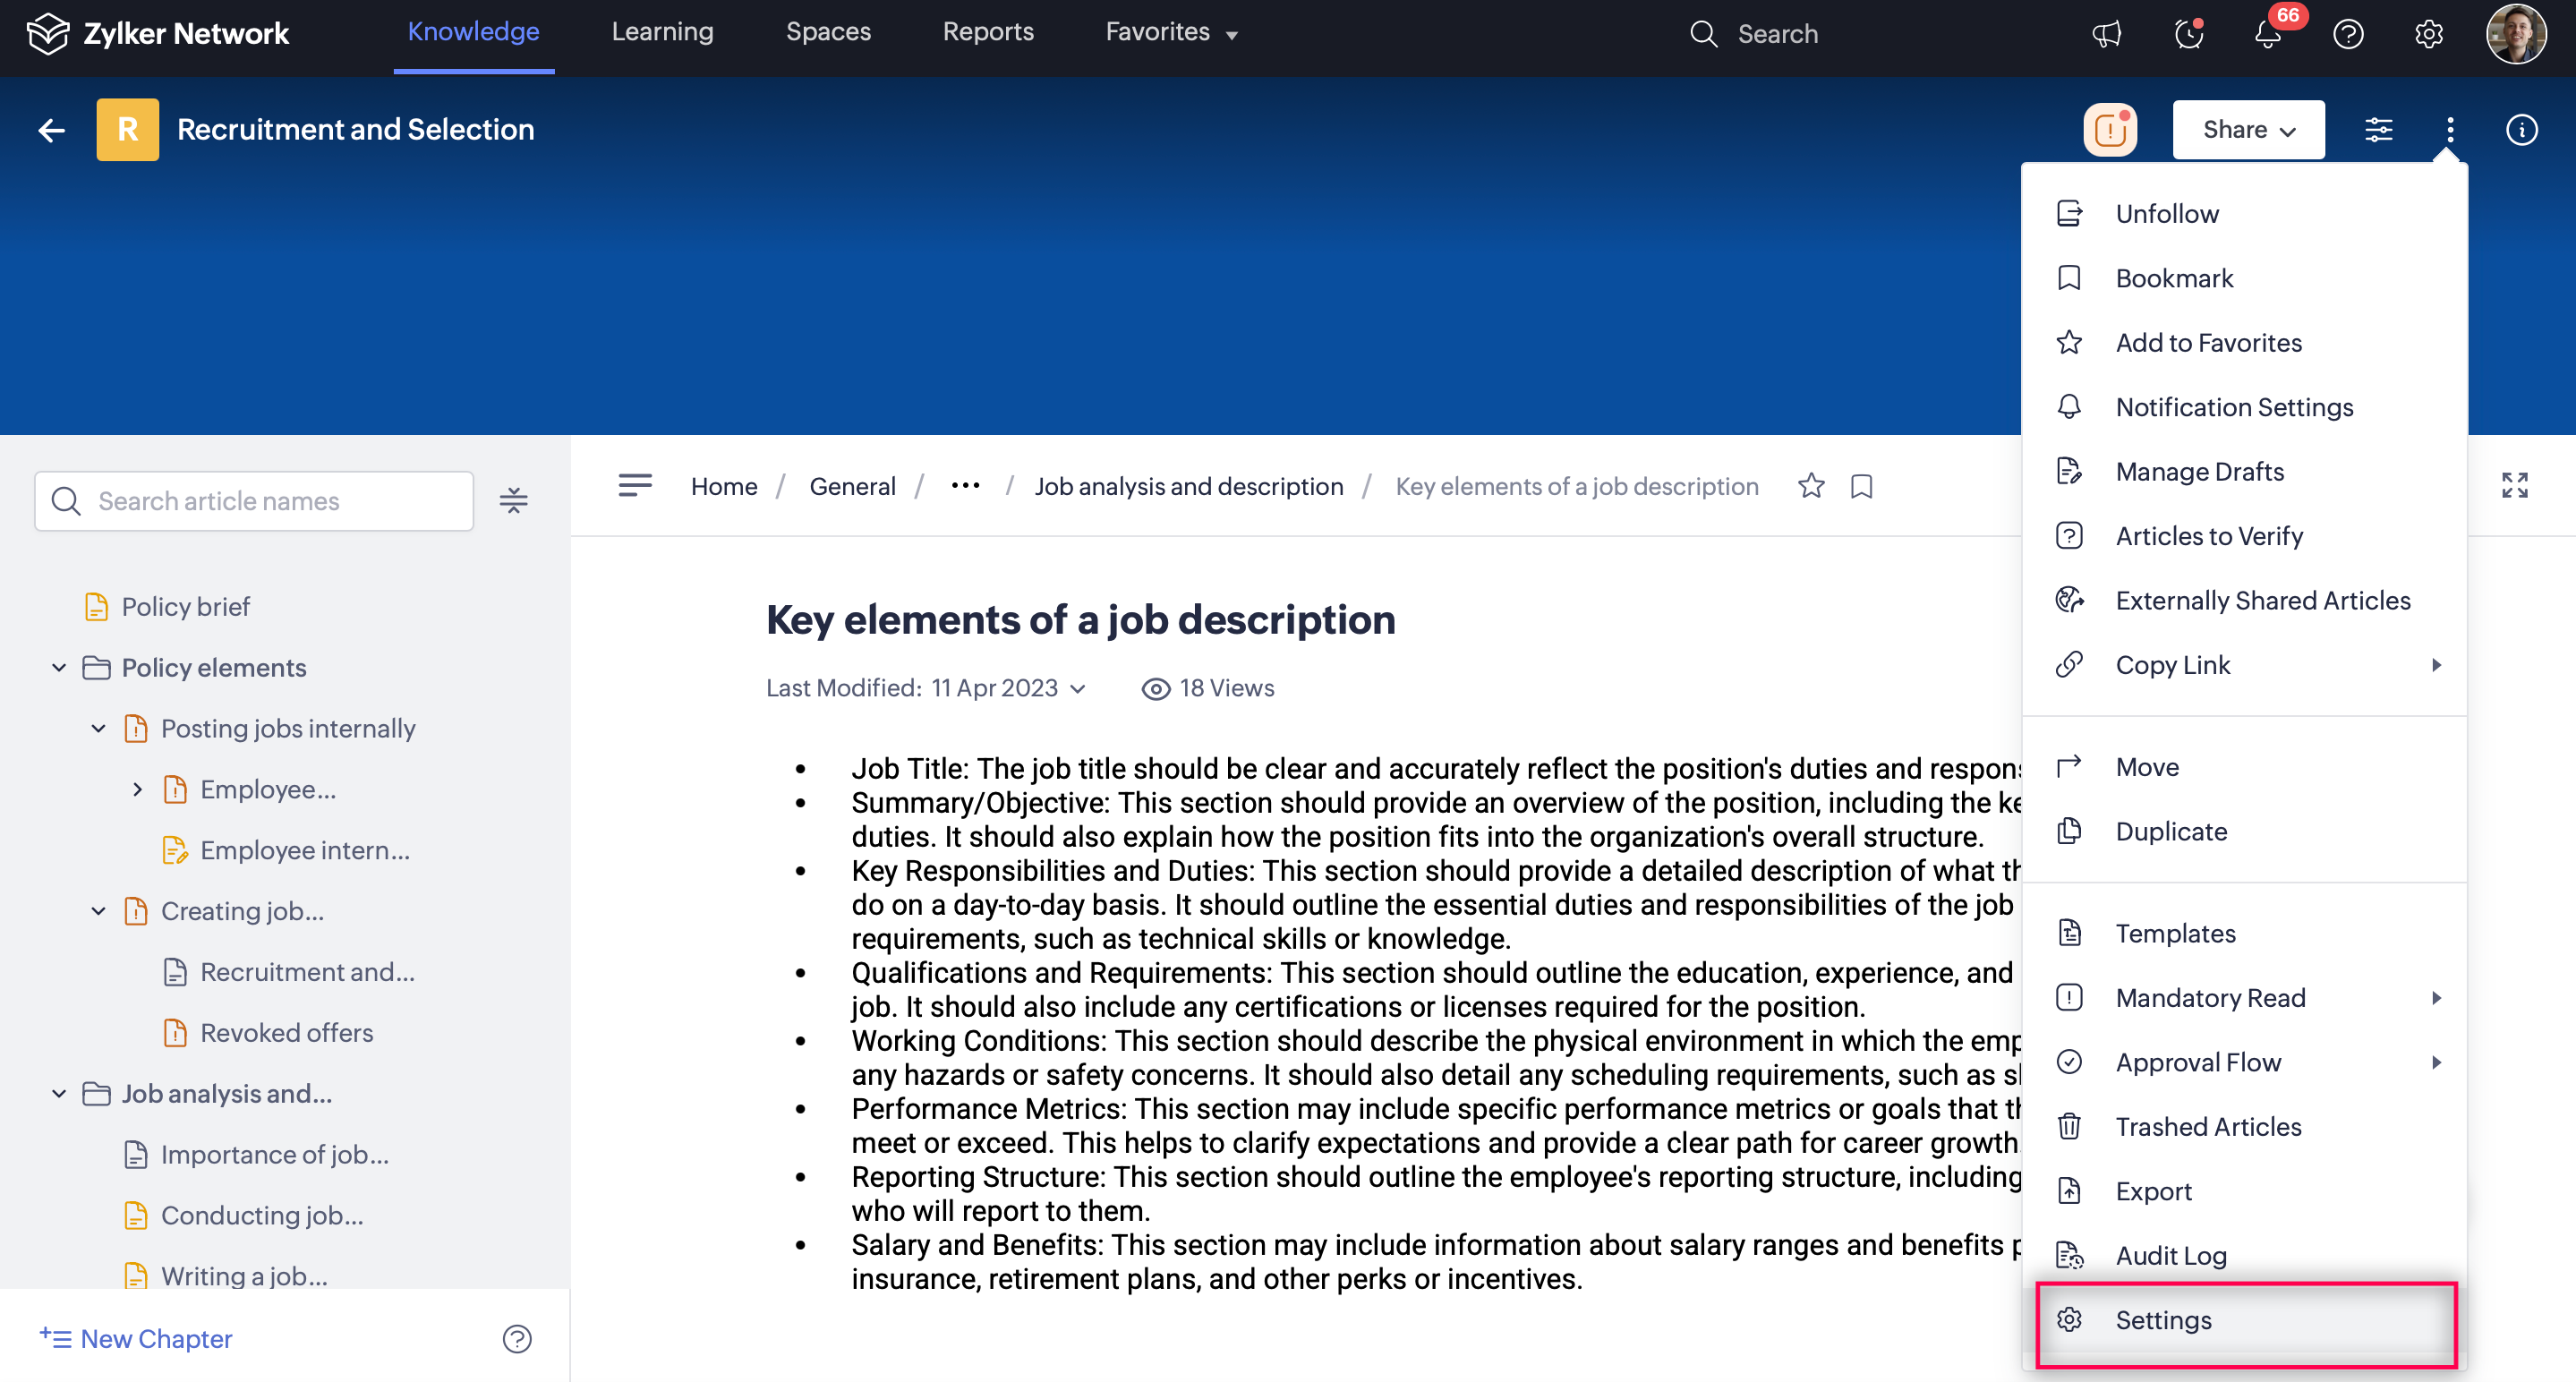
Task: Click the orange mandatory read alert icon
Action: click(x=2110, y=130)
